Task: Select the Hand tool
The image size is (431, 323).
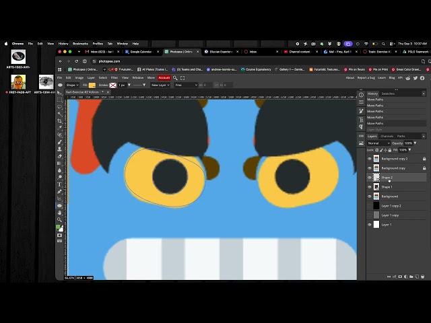Action: point(59,213)
